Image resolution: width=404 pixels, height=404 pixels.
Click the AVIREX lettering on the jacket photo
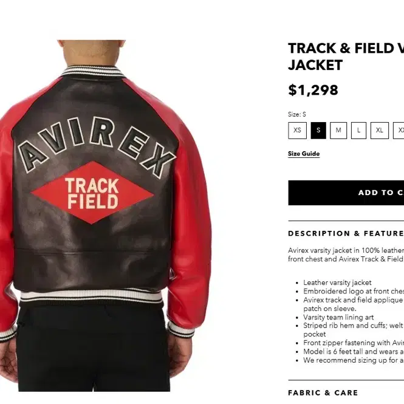97,147
